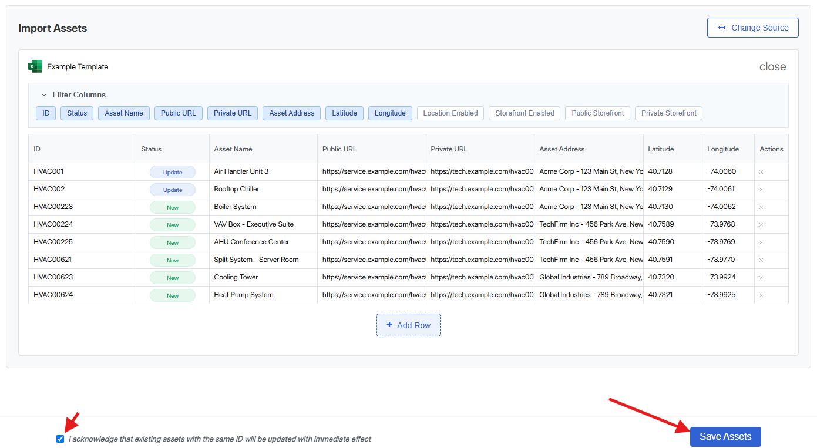Close the Example Template panel
Image resolution: width=817 pixels, height=448 pixels.
coord(772,67)
